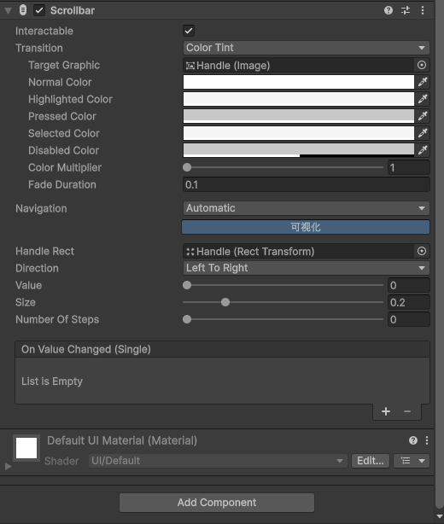The height and width of the screenshot is (524, 444).
Task: Open the Transition Color Tint dropdown
Action: click(x=306, y=48)
